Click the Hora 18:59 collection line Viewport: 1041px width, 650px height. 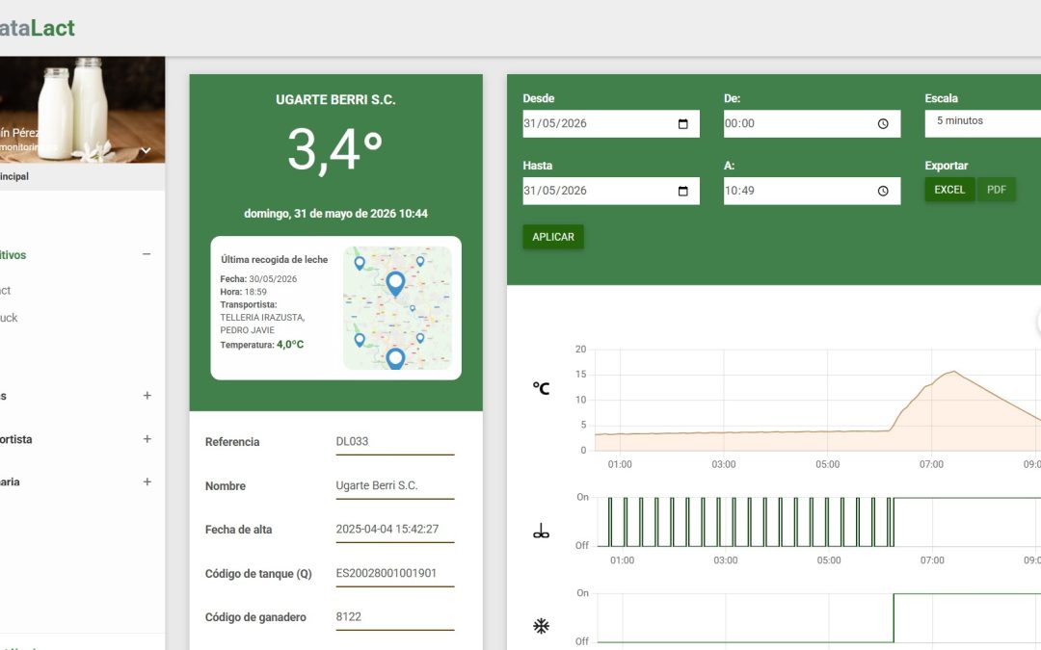coord(244,292)
